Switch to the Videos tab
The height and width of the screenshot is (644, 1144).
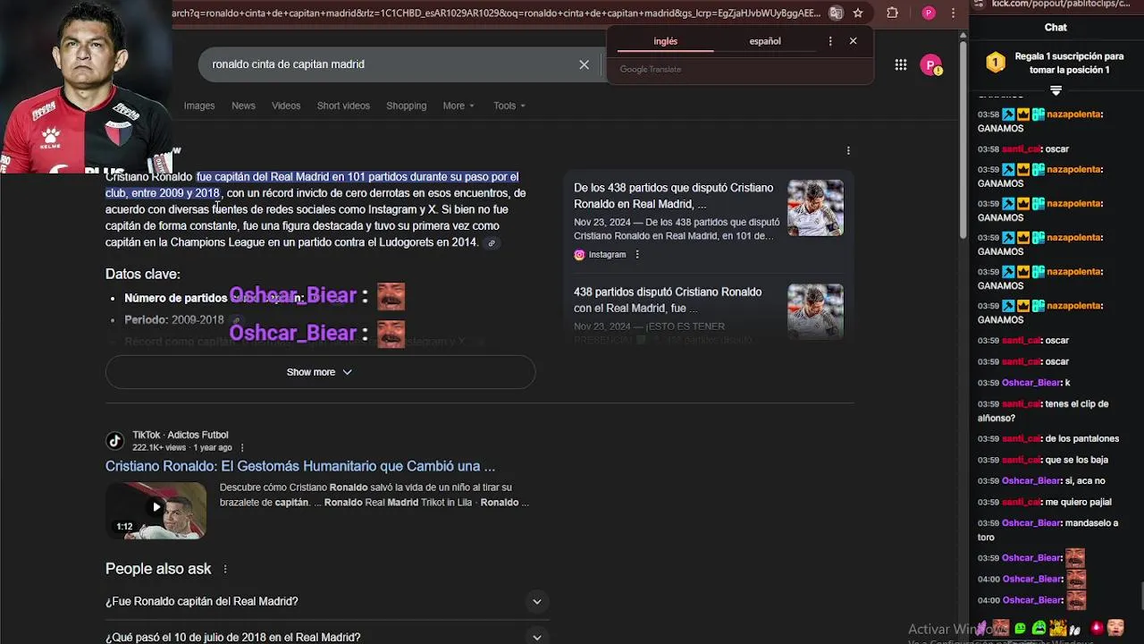[286, 106]
